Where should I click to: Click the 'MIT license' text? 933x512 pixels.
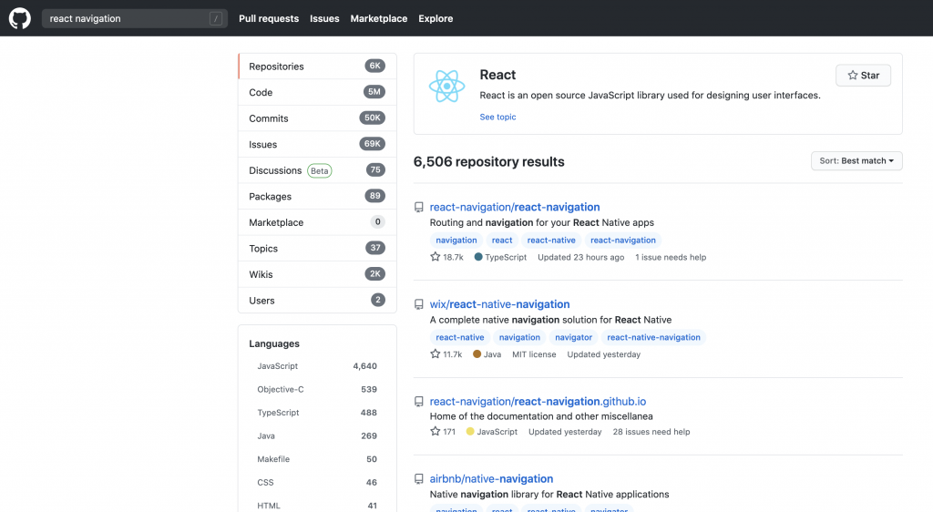click(534, 354)
